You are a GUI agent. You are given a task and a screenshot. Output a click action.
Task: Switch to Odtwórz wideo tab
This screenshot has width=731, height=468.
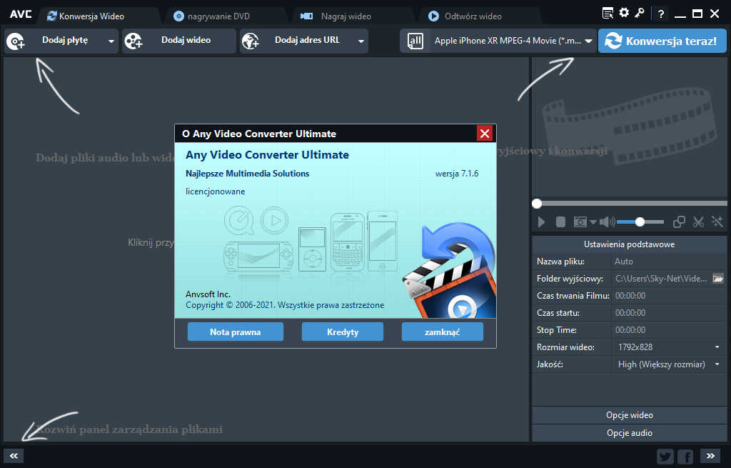(473, 16)
